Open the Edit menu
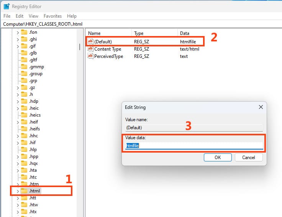Viewport: 282px width, 217px height. 20,16
